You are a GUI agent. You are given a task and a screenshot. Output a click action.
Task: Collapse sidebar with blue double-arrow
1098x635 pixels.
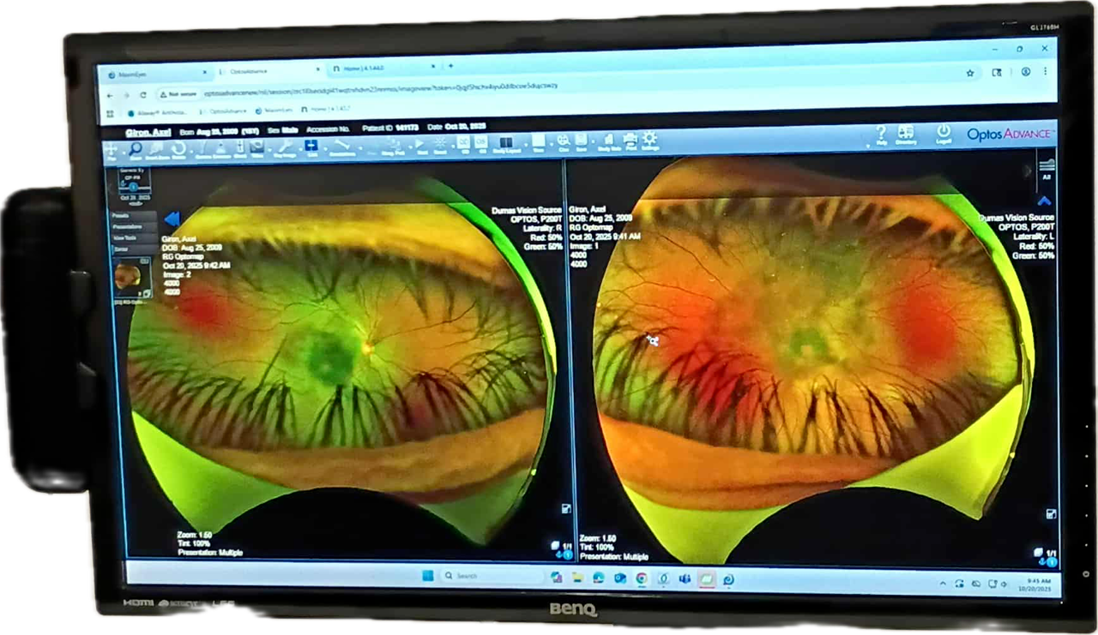171,219
